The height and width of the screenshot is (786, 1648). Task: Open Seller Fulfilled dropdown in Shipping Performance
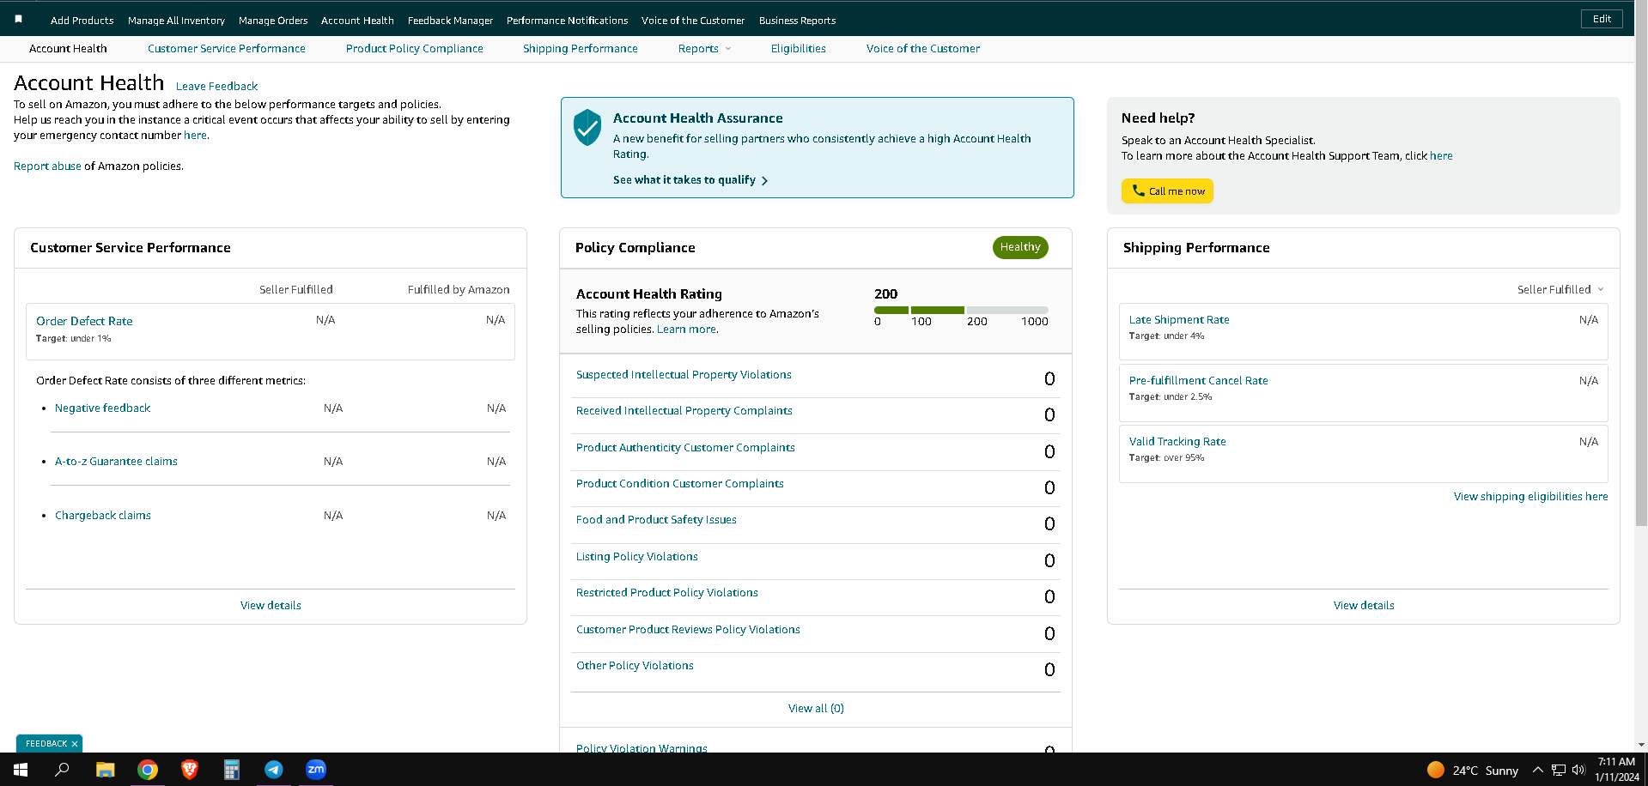pyautogui.click(x=1560, y=290)
